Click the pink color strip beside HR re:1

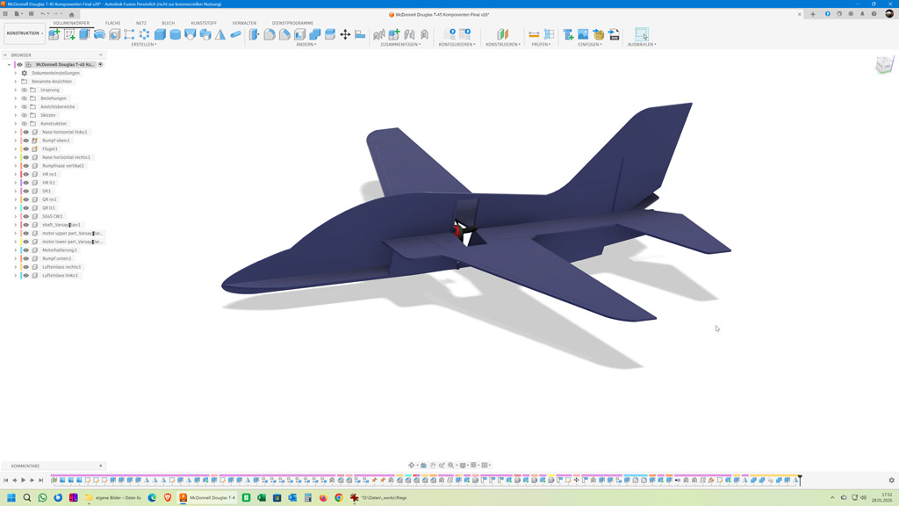19,174
